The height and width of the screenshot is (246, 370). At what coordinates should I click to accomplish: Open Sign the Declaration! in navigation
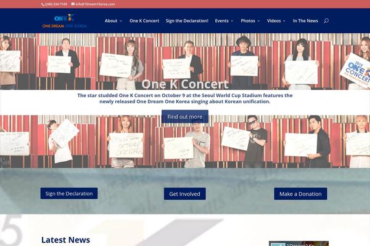point(187,21)
